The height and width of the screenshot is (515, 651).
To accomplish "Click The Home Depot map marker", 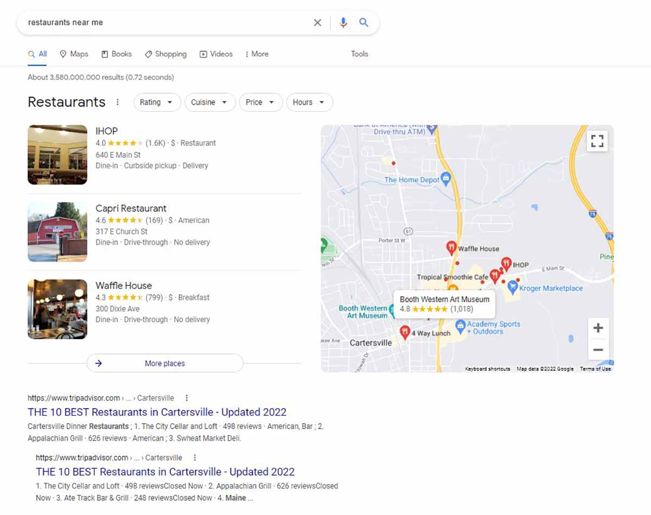I will [446, 178].
